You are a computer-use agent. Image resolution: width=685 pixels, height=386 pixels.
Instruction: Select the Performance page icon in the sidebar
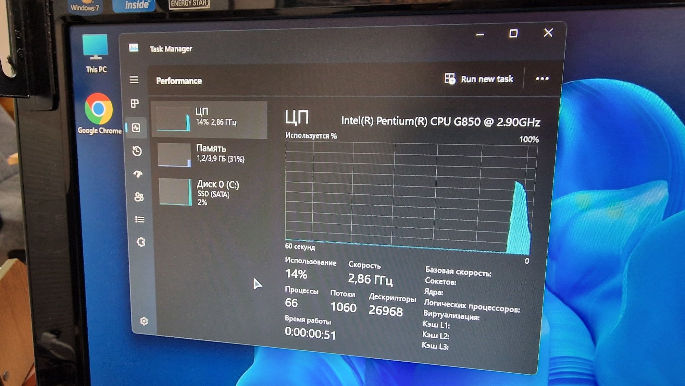tap(136, 128)
